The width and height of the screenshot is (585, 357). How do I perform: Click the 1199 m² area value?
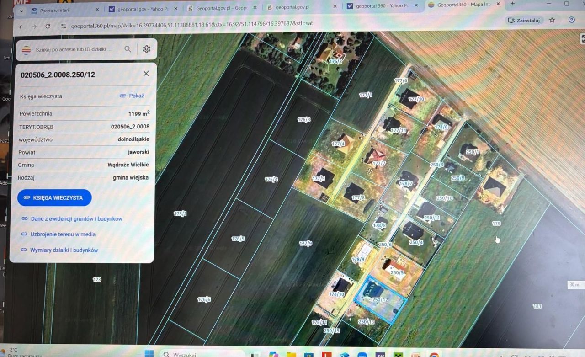(x=139, y=113)
